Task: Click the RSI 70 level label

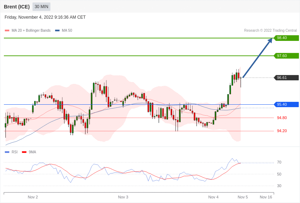Action: (279, 162)
